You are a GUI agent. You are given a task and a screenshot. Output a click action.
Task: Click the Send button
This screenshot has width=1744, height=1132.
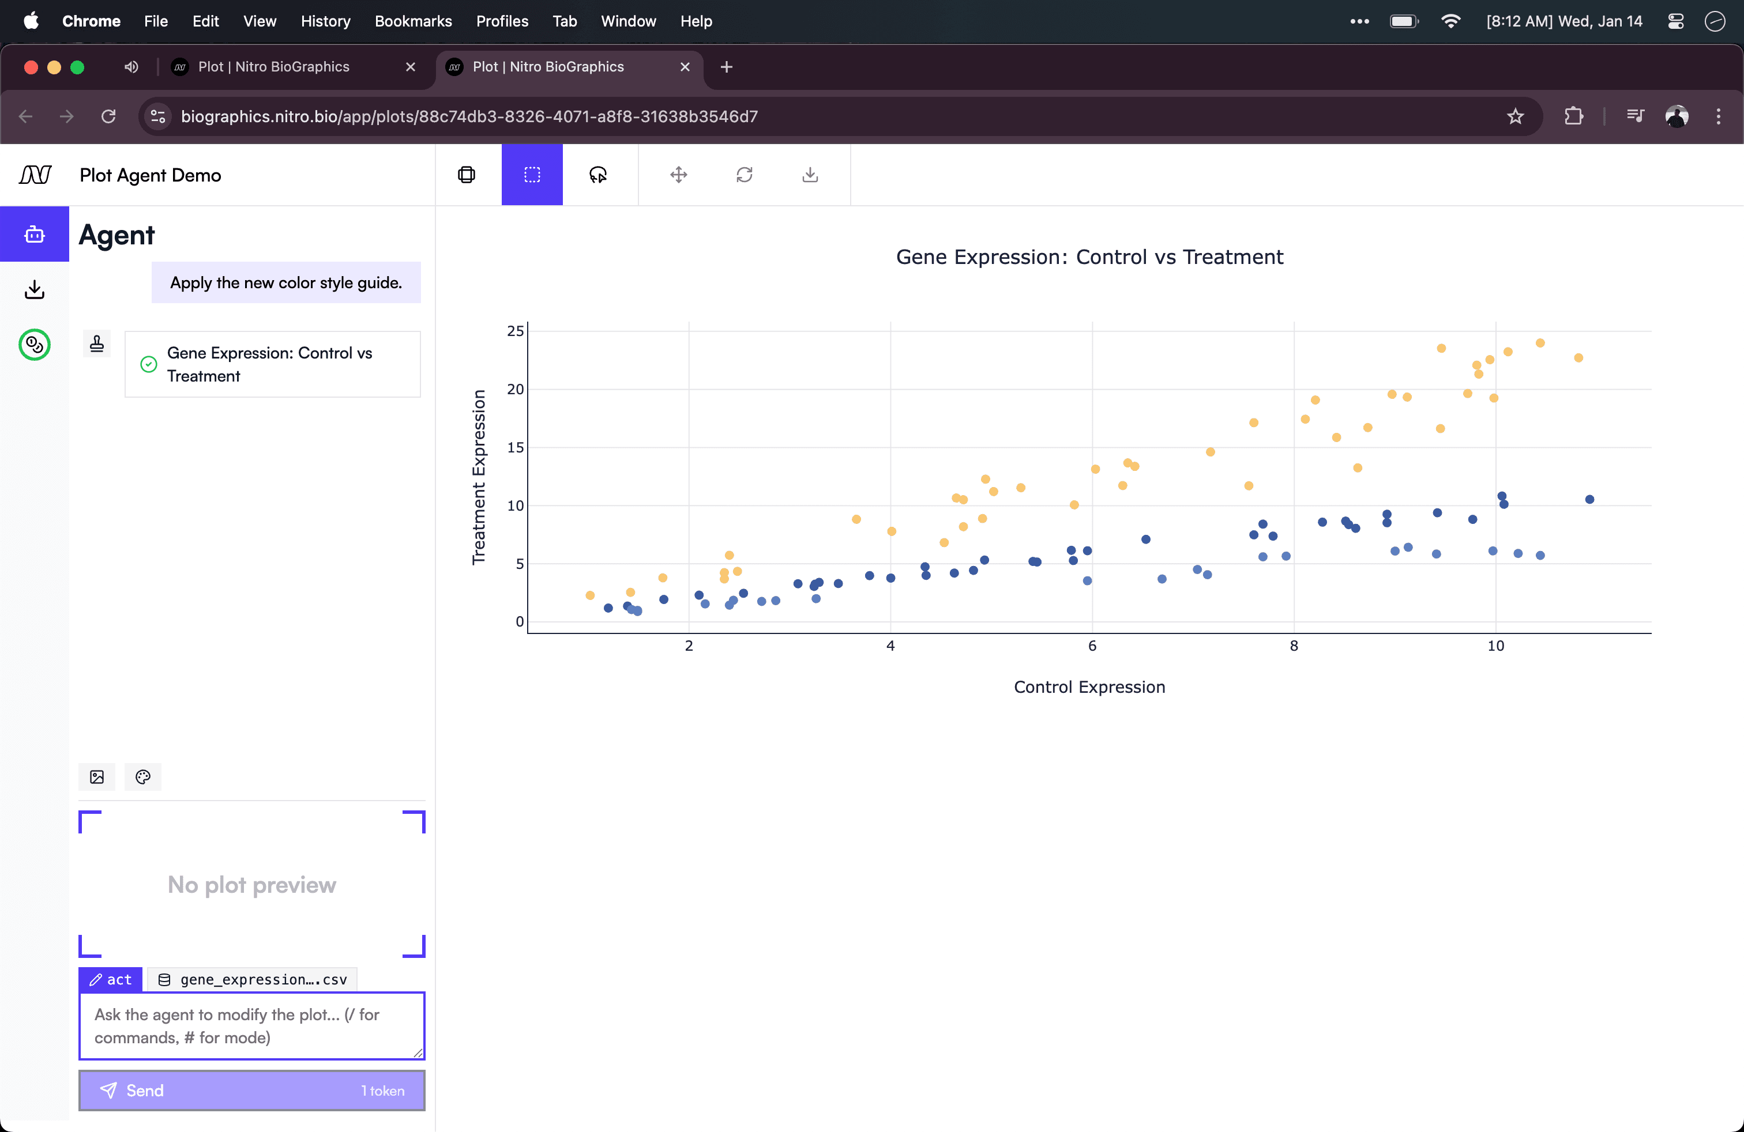252,1091
